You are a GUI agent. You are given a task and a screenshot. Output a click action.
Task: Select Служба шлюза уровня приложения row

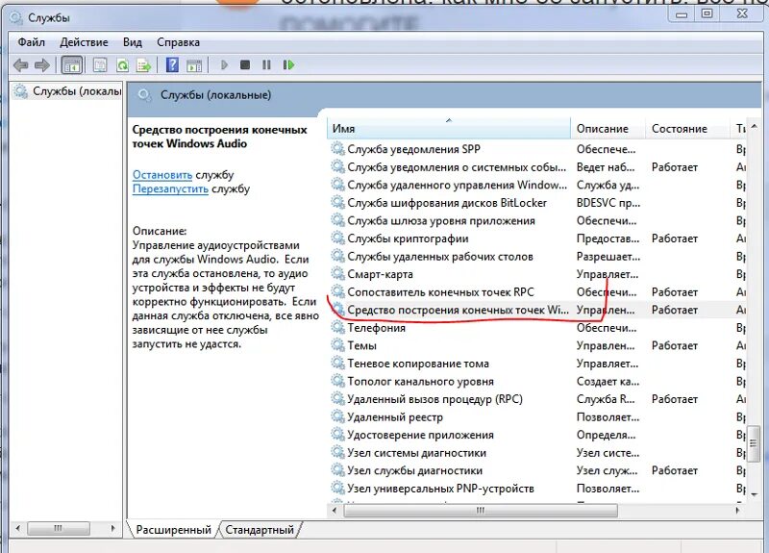(x=536, y=220)
